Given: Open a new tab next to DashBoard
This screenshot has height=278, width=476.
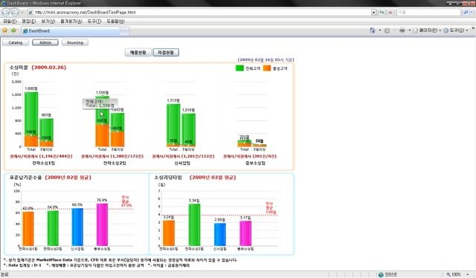Looking at the screenshot, I should click(x=125, y=31).
